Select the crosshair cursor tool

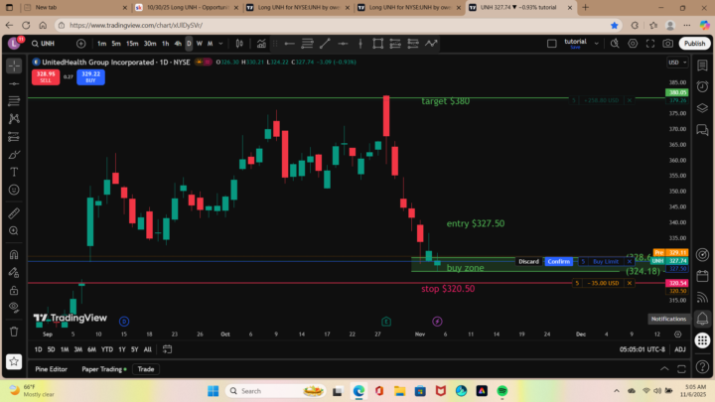point(14,66)
